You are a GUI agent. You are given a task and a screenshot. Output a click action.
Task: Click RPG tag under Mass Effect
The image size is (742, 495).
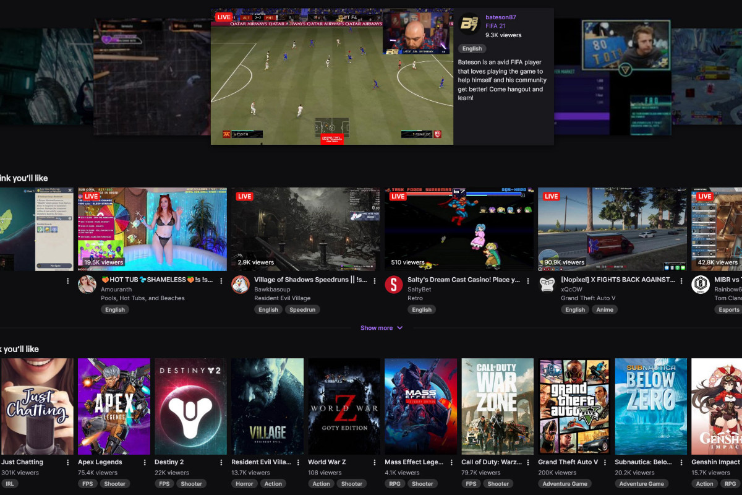pos(394,484)
